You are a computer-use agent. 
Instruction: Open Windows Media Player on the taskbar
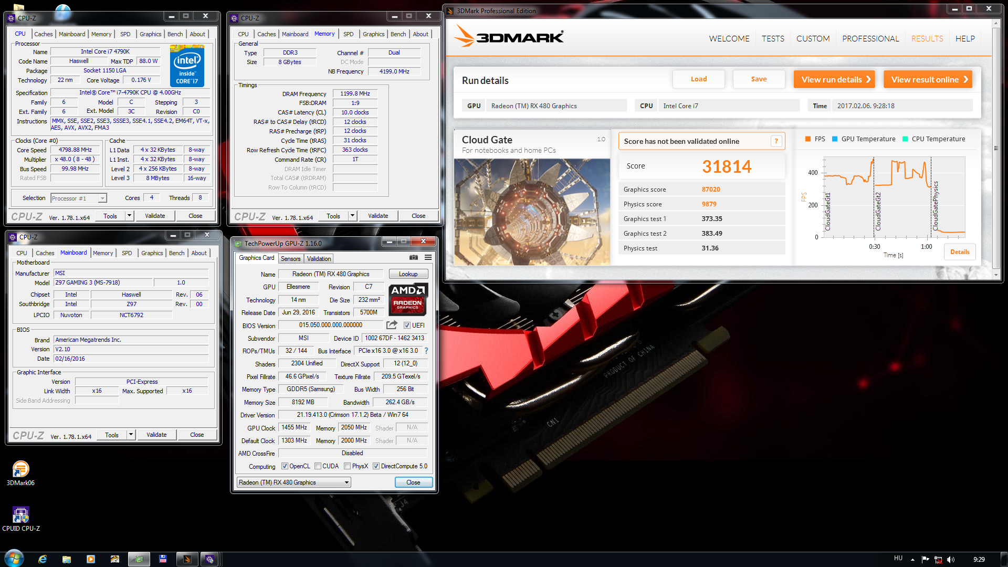(91, 559)
